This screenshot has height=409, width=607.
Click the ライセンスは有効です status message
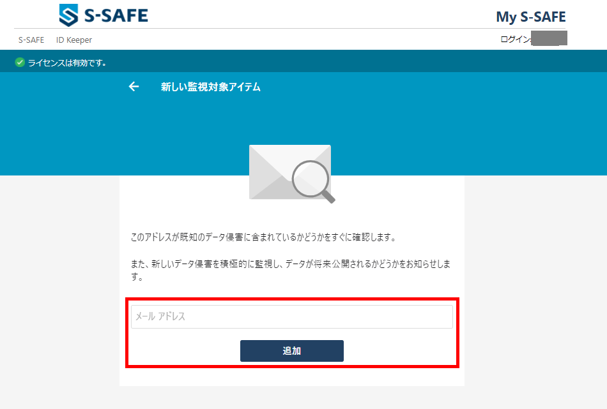(x=67, y=63)
